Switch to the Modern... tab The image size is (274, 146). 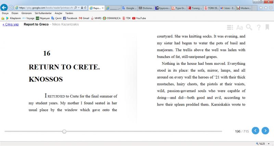pyautogui.click(x=244, y=8)
